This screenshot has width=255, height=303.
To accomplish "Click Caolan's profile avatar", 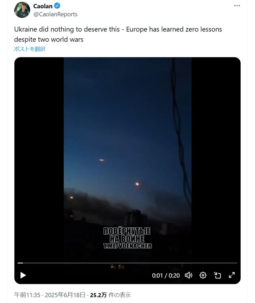I will 22,10.
